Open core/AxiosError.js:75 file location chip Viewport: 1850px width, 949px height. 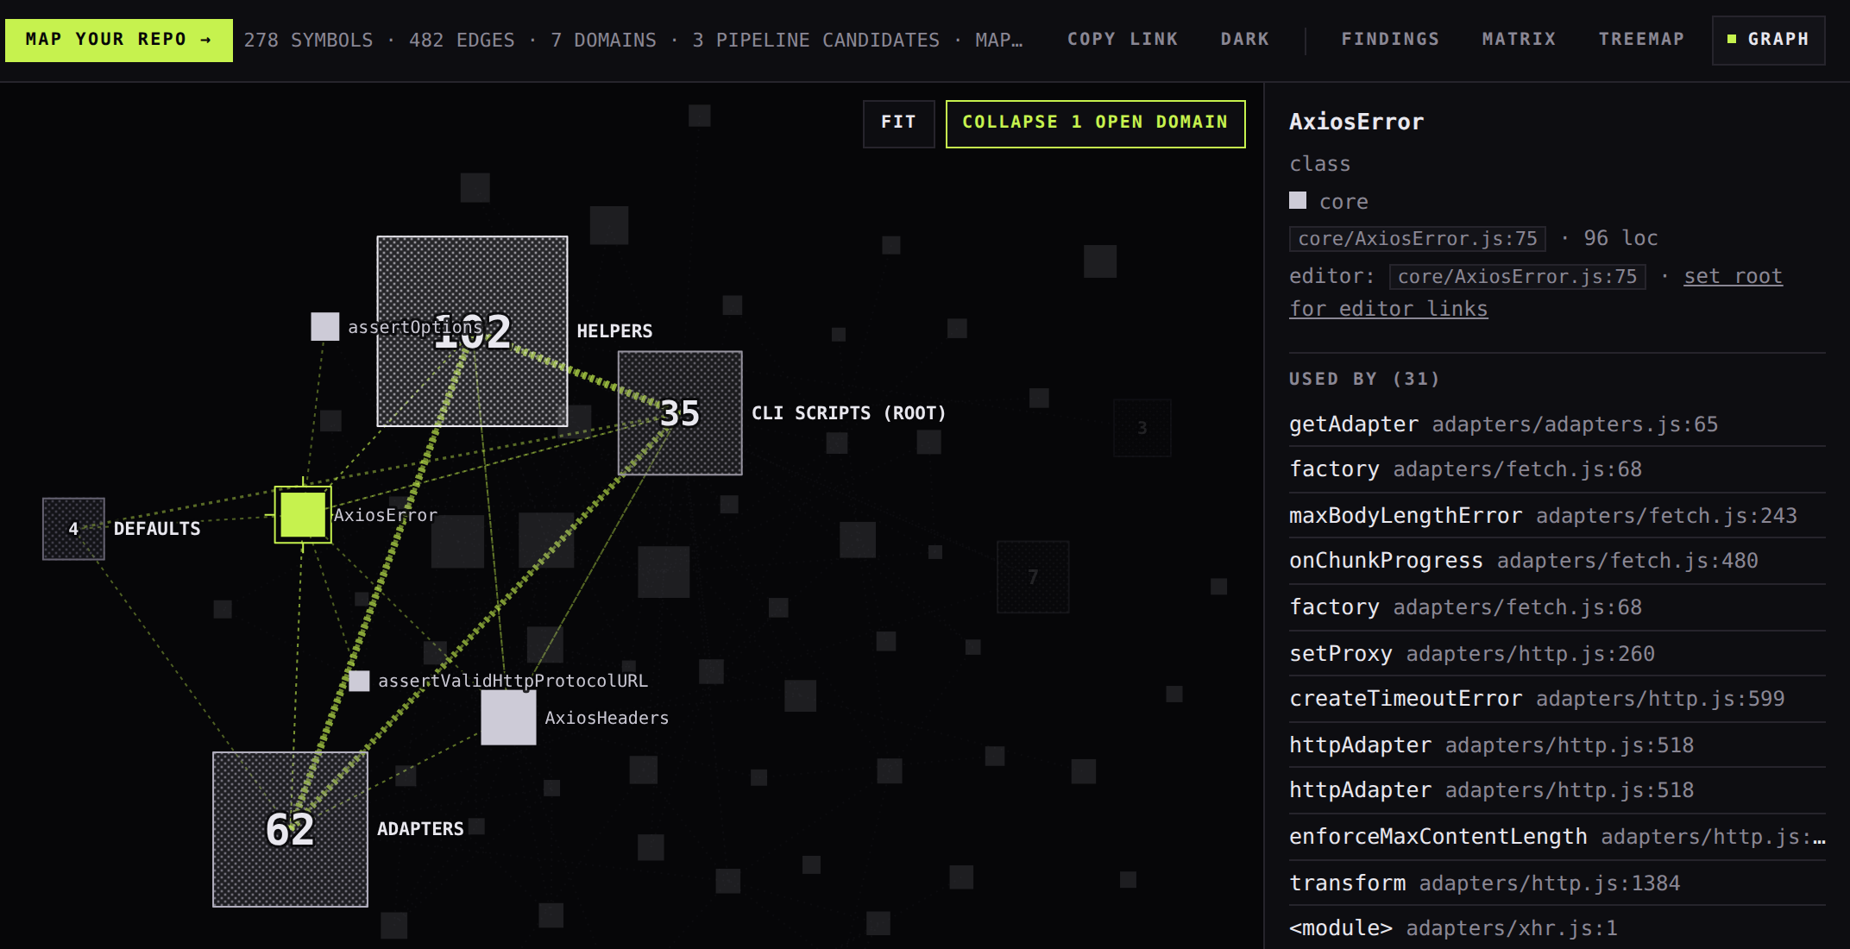[x=1417, y=239]
